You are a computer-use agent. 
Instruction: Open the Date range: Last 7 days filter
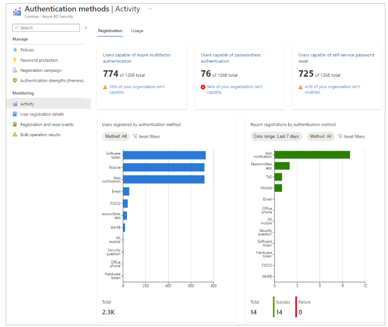(x=276, y=136)
